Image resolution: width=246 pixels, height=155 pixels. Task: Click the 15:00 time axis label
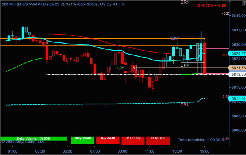(x=205, y=151)
